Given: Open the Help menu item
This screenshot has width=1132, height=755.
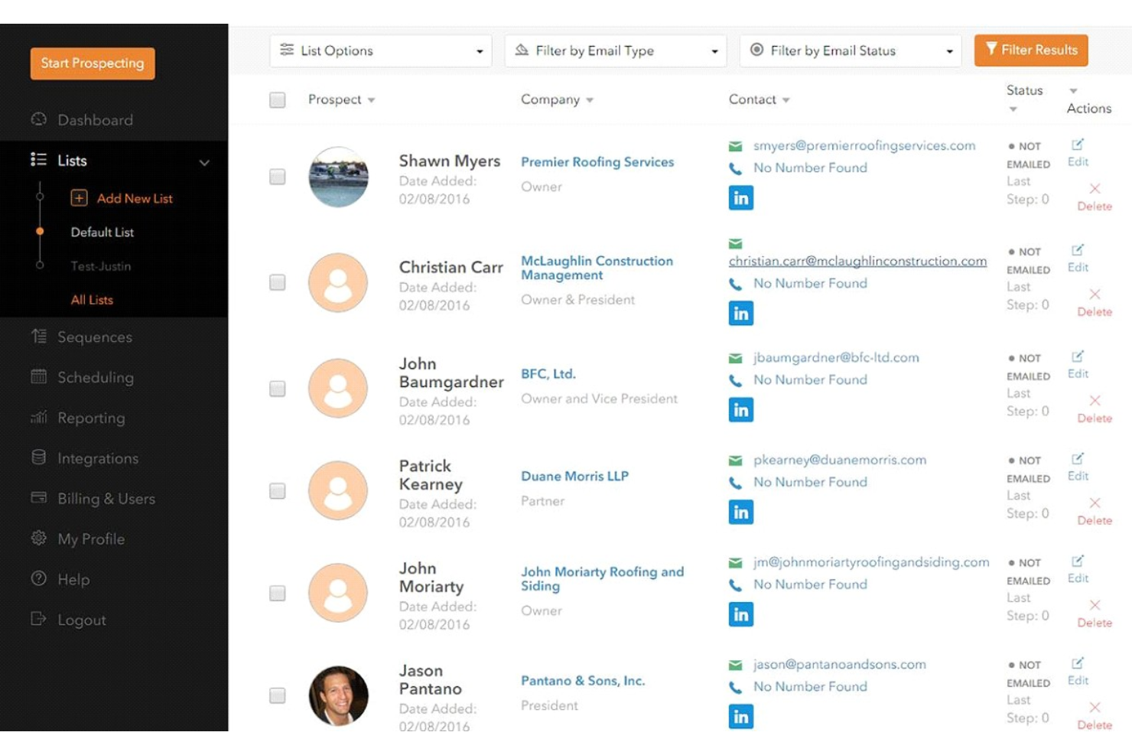Looking at the screenshot, I should click(x=73, y=579).
